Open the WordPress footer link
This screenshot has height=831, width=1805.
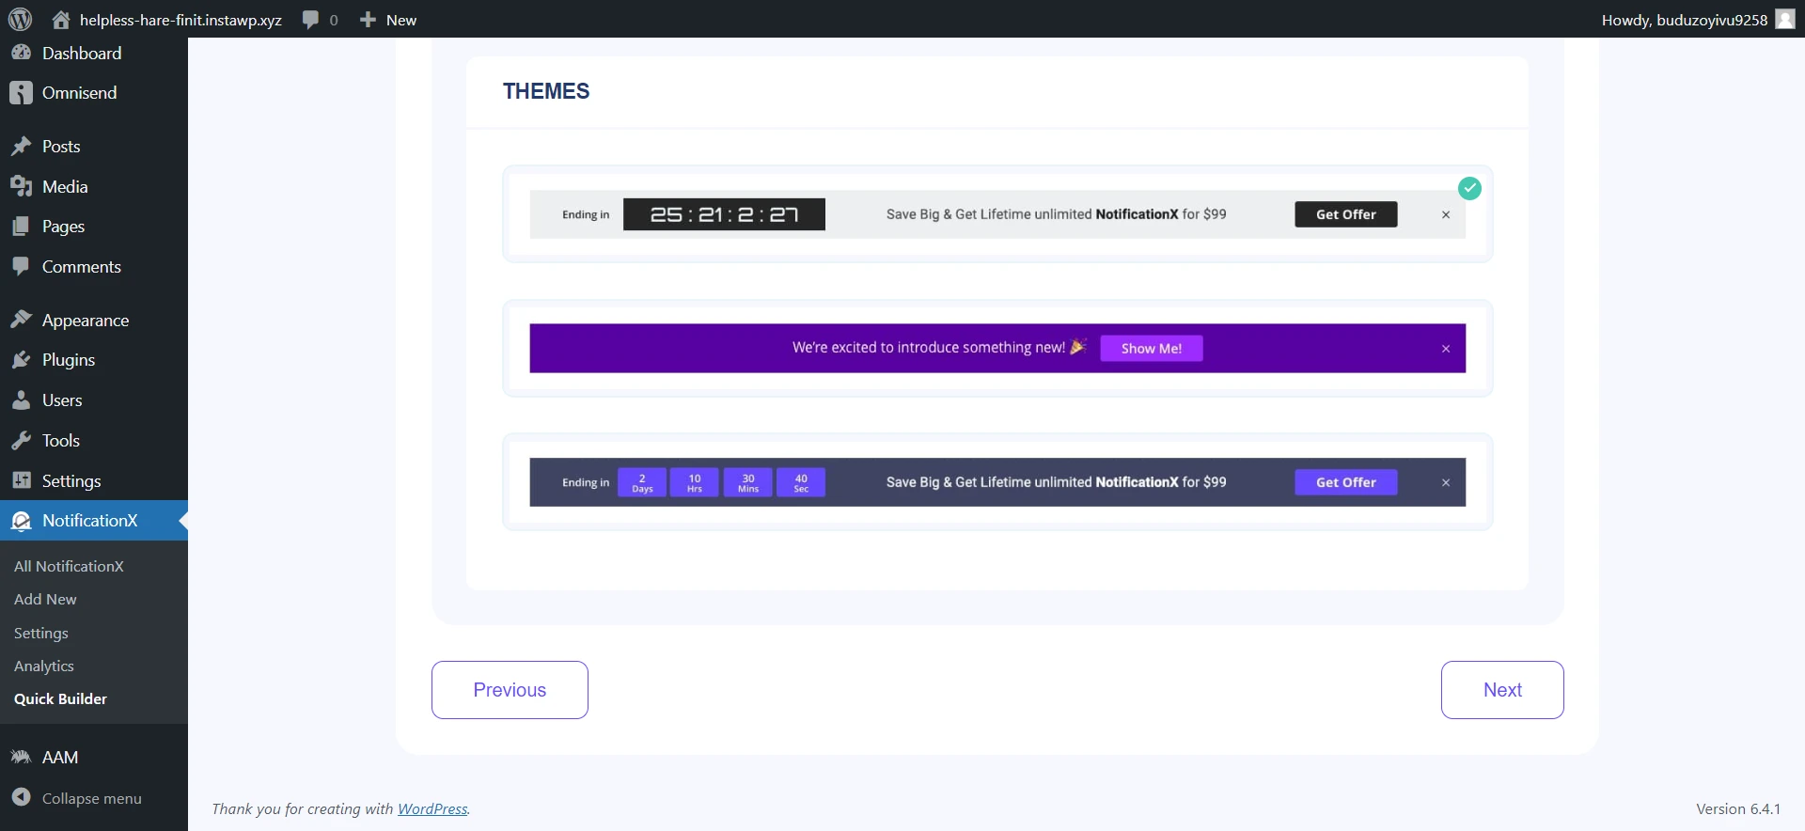click(432, 808)
